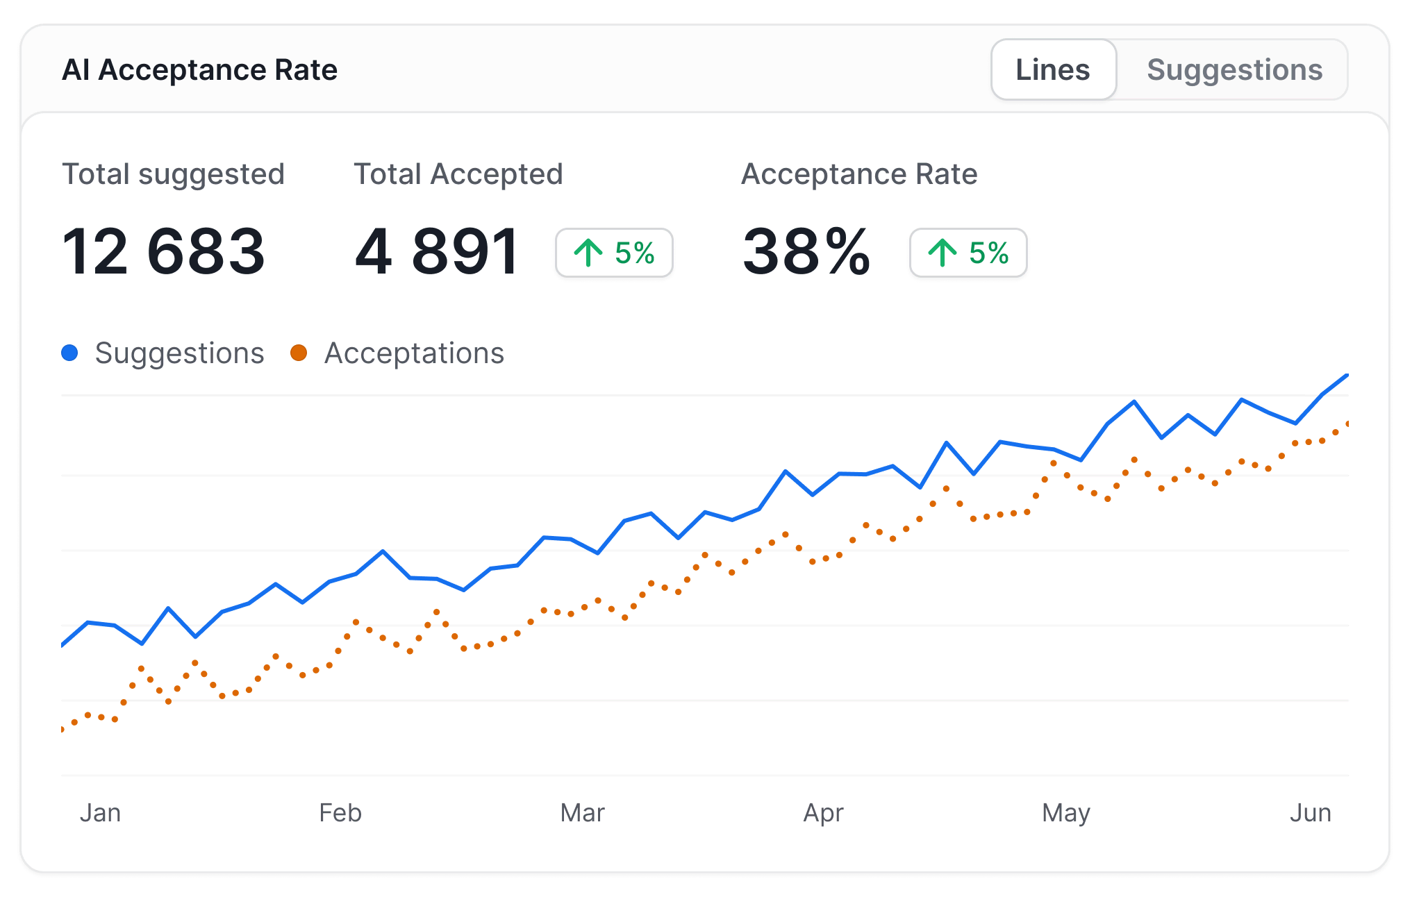Select the Lines tab in the view switcher
This screenshot has width=1403, height=913.
click(1053, 69)
